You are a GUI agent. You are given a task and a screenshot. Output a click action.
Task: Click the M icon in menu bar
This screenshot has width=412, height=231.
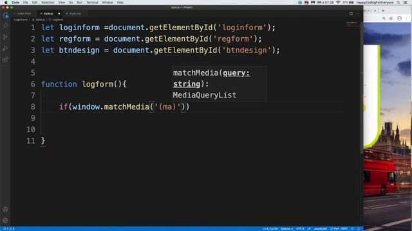click(x=313, y=3)
